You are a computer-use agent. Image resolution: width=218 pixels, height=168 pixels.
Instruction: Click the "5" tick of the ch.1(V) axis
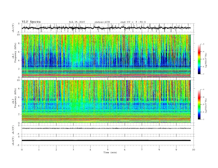19,24
